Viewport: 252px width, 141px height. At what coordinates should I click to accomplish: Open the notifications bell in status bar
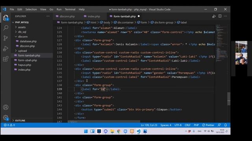point(226,125)
